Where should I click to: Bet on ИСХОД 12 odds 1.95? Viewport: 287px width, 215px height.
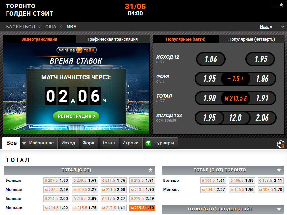point(260,59)
